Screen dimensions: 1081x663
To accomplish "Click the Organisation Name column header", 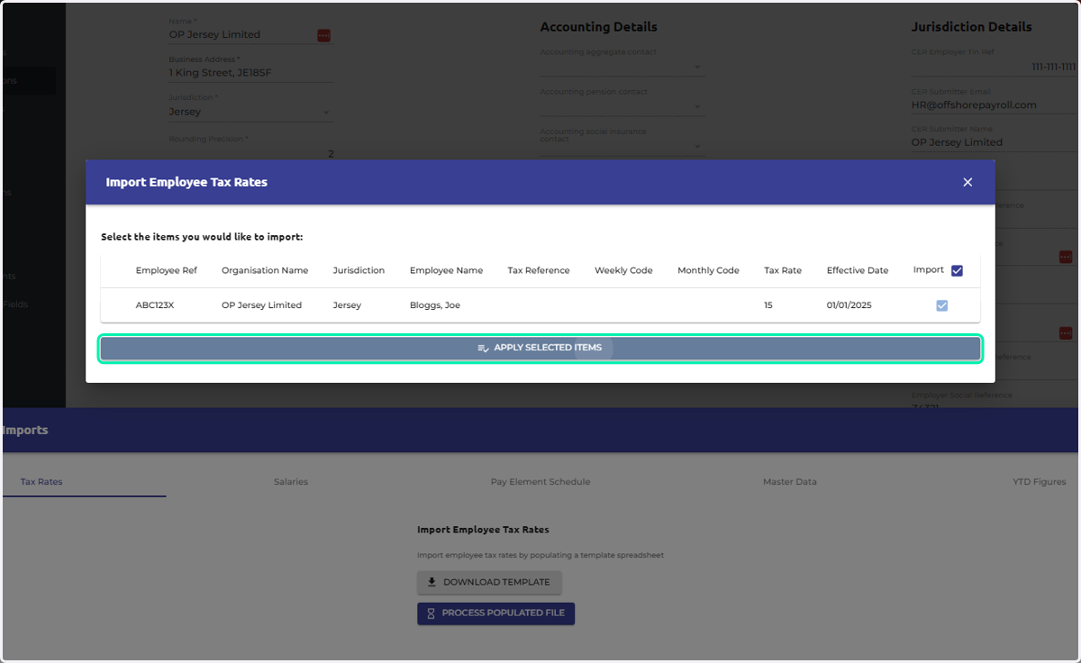I will pyautogui.click(x=265, y=270).
